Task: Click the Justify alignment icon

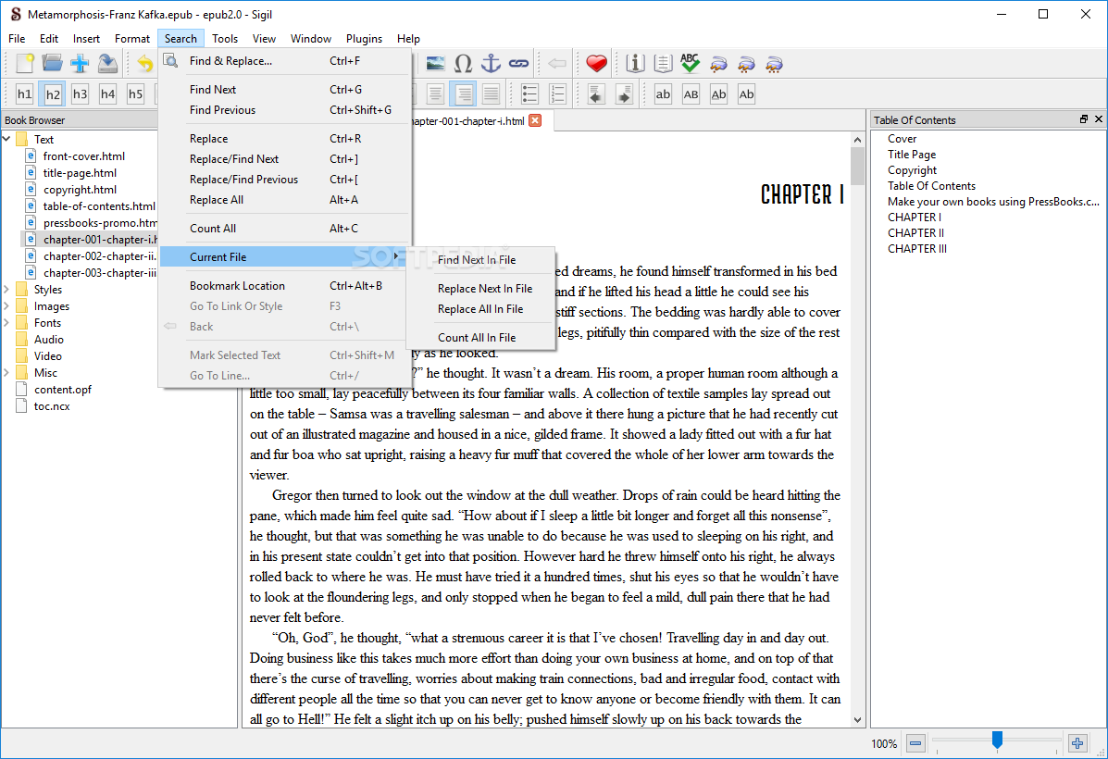Action: pyautogui.click(x=492, y=94)
